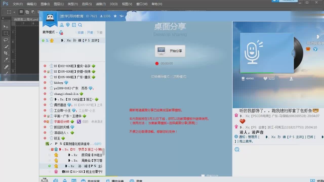Image resolution: width=324 pixels, height=182 pixels.
Task: Click the 开麦 link
Action: (x=90, y=33)
